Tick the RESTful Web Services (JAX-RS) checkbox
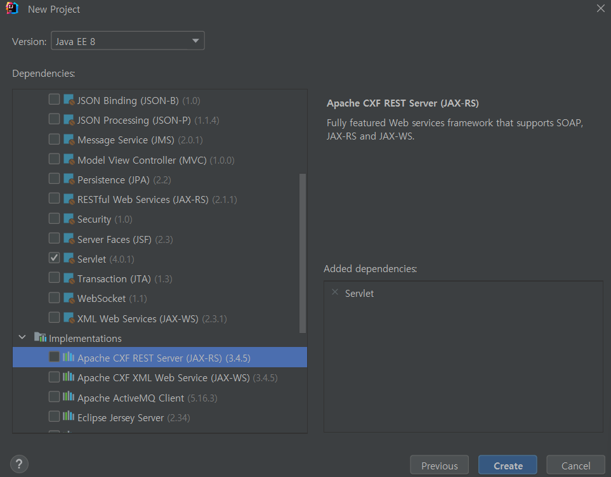The image size is (611, 477). click(x=54, y=199)
